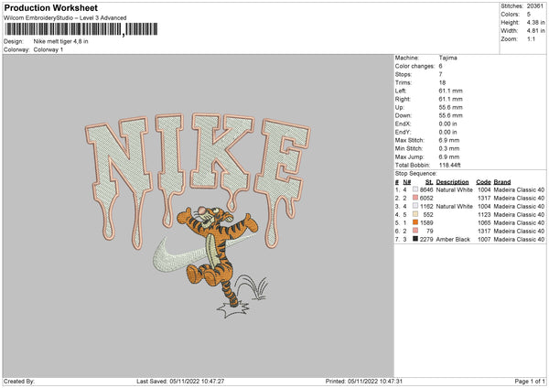The image size is (549, 388).
Task: Click the Height value 4.38 in
Action: [x=535, y=22]
